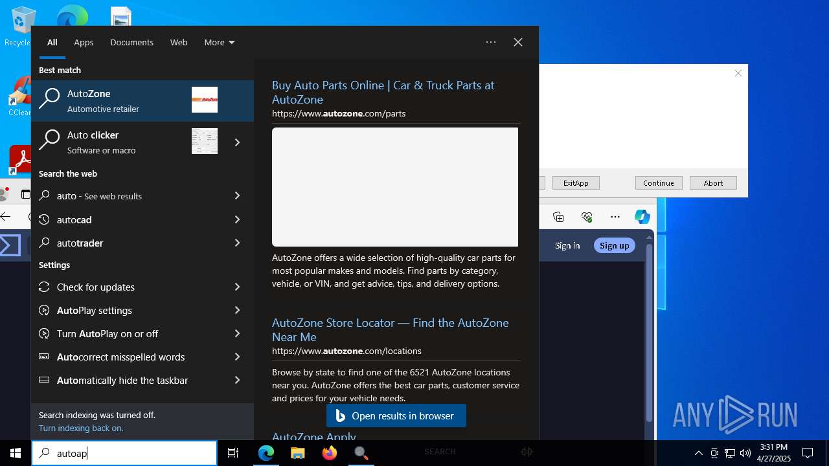The height and width of the screenshot is (466, 829).
Task: Click the Edge page vertical scrollbar
Action: click(649, 334)
